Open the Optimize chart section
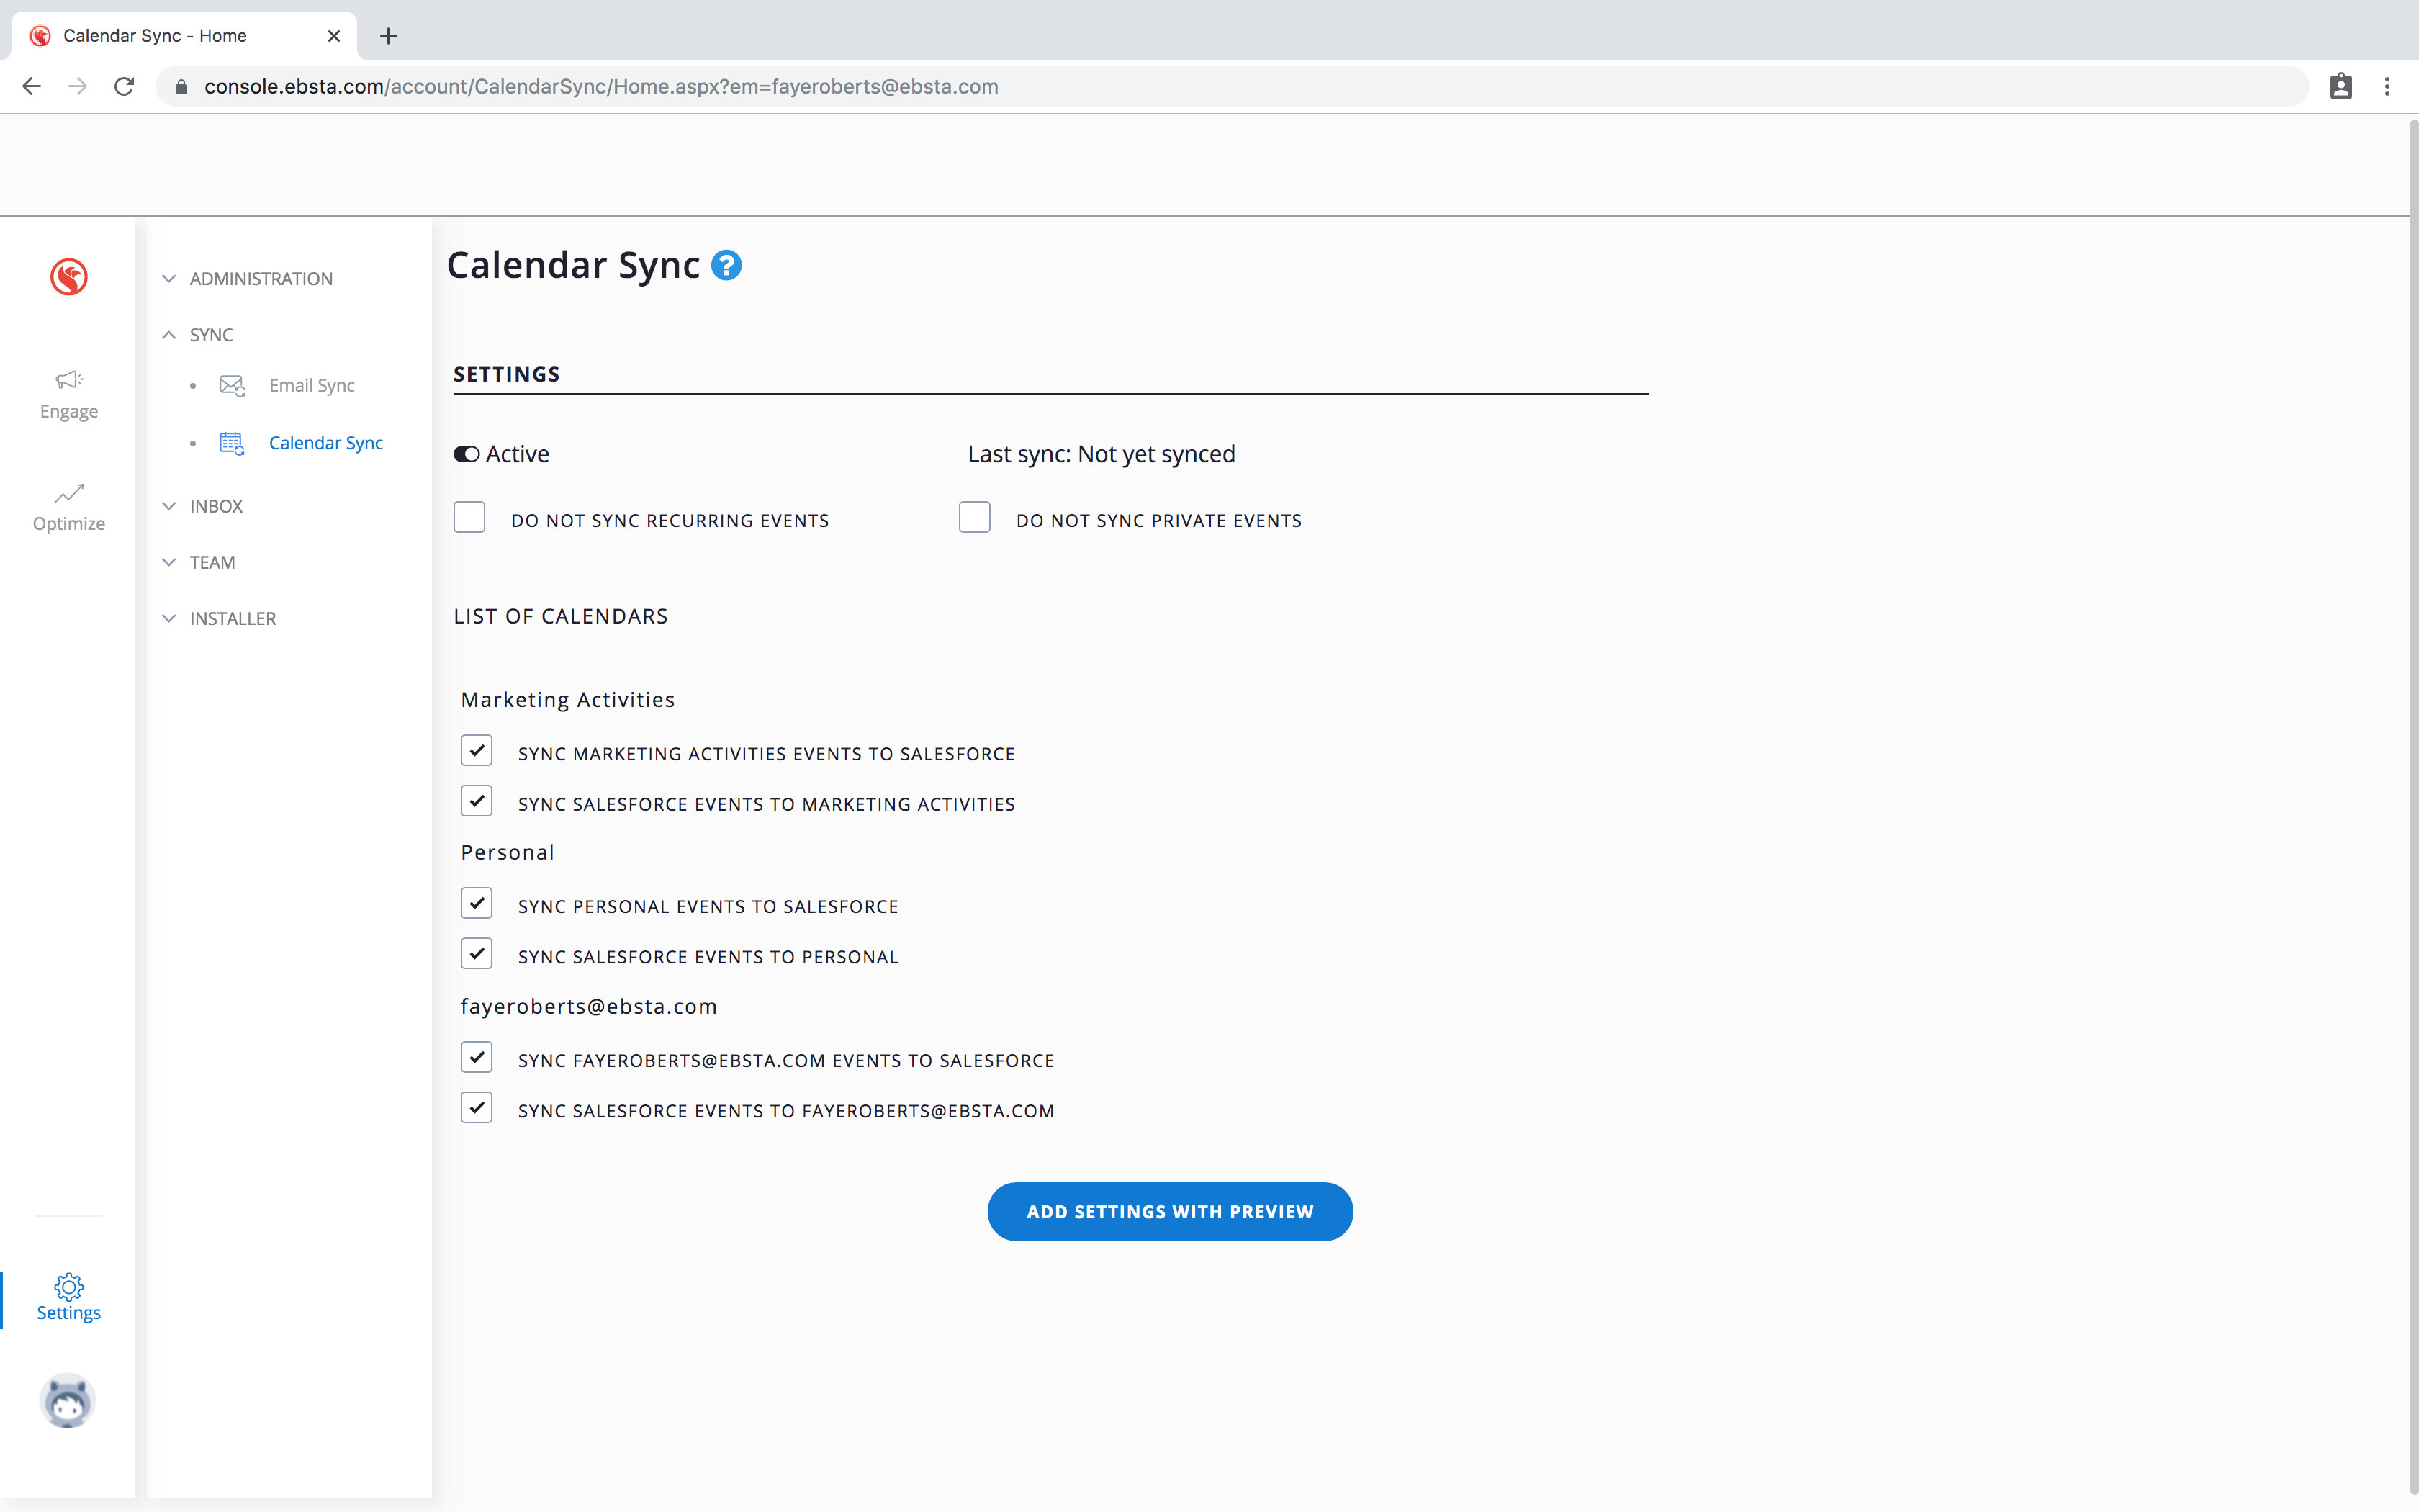This screenshot has width=2419, height=1512. click(69, 507)
